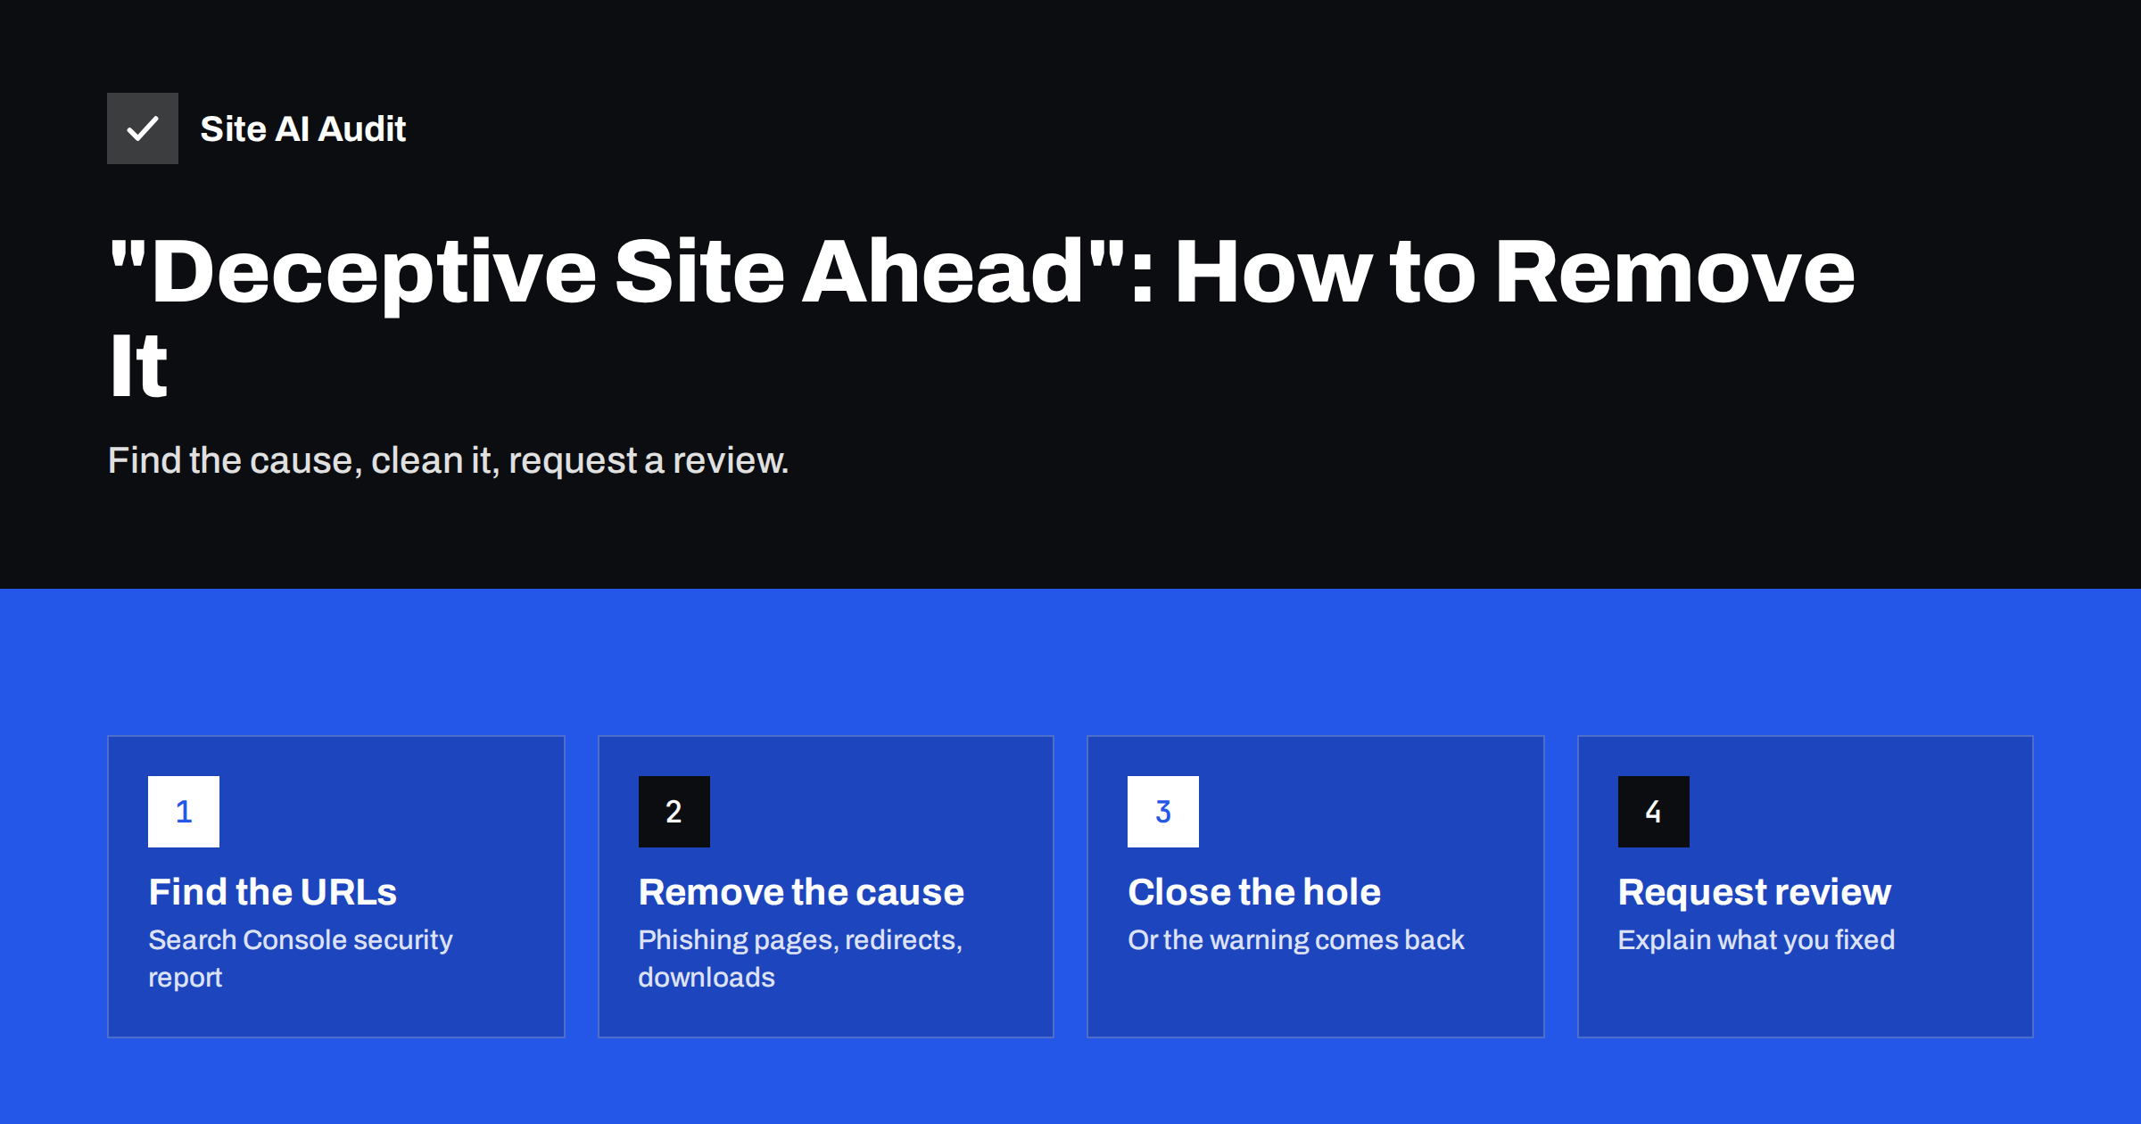Viewport: 2141px width, 1124px height.
Task: Click the checkmark logo icon
Action: click(x=143, y=128)
